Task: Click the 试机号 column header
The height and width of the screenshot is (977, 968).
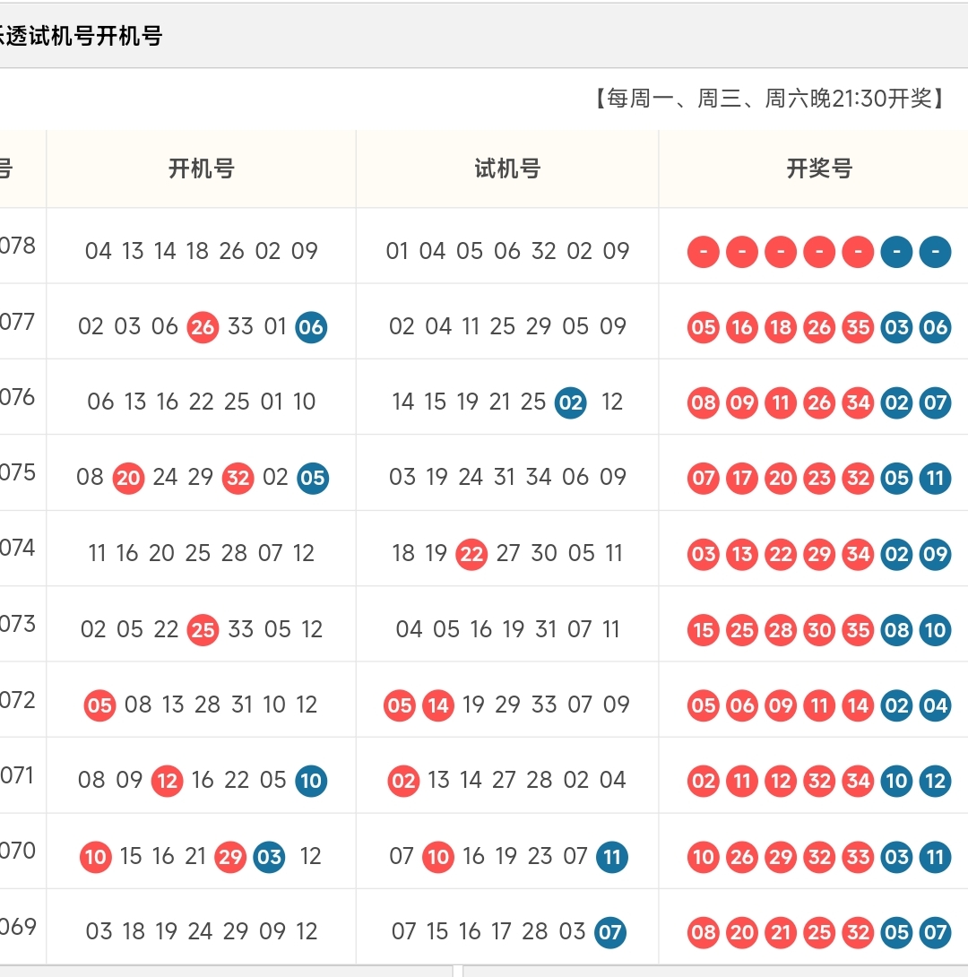Action: pyautogui.click(x=507, y=169)
